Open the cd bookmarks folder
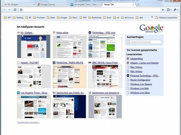The height and width of the screenshot is (135, 181). point(116,18)
